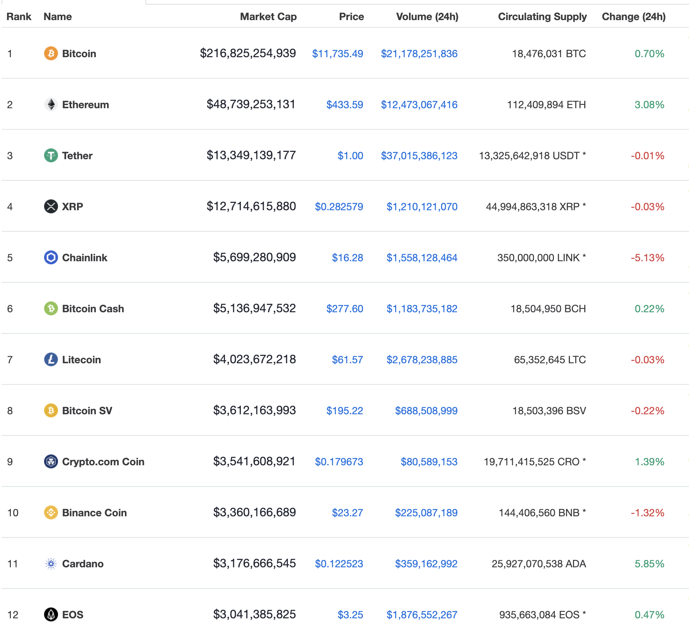Click the Litecoin blue icon
Screen dimensions: 689x633
tap(51, 359)
